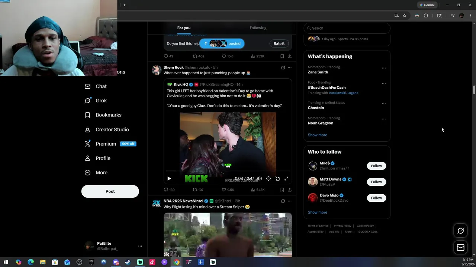Viewport: 476px width, 267px height.
Task: Open more options on NBA 2K26 News post
Action: [290, 201]
